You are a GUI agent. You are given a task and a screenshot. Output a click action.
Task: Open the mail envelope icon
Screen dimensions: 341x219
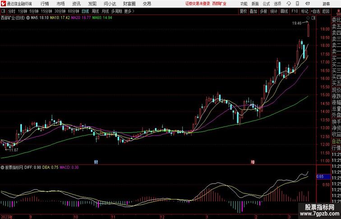308,4
